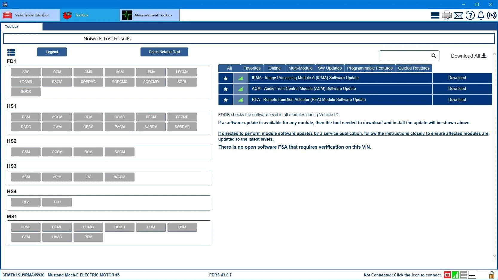Click Download All label

[465, 56]
